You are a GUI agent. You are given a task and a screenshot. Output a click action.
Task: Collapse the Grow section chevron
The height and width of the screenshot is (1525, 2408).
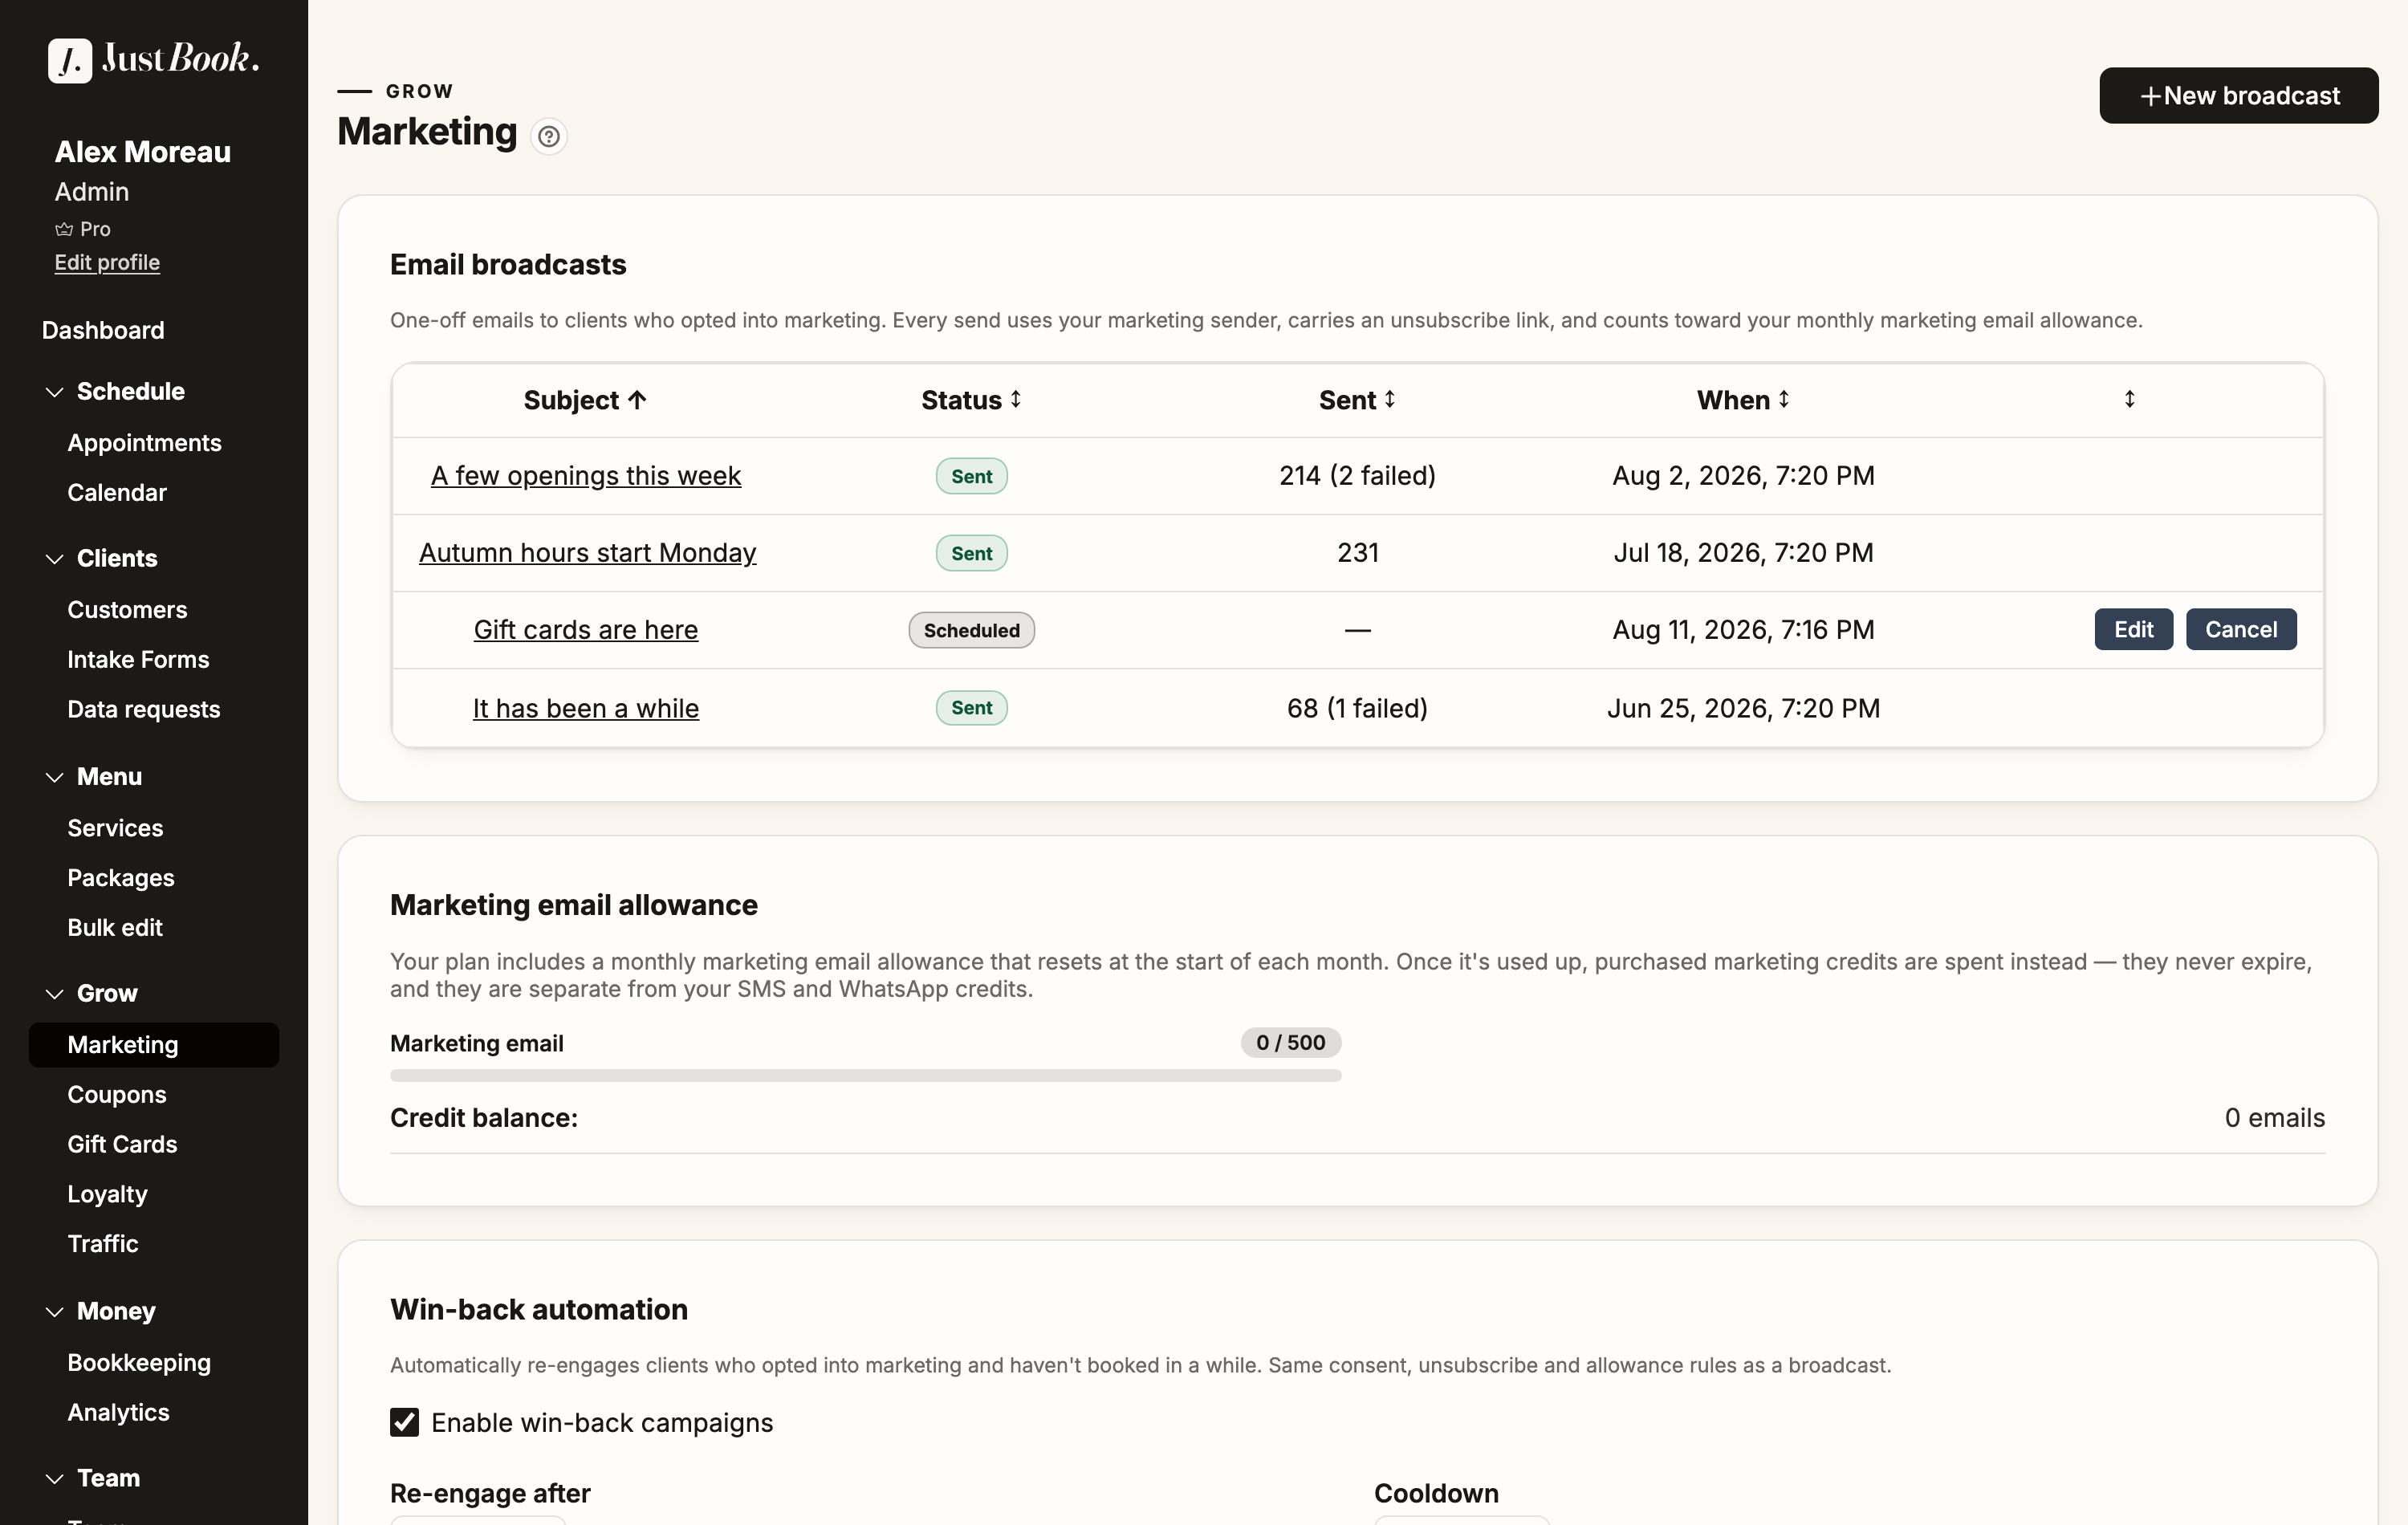point(55,994)
